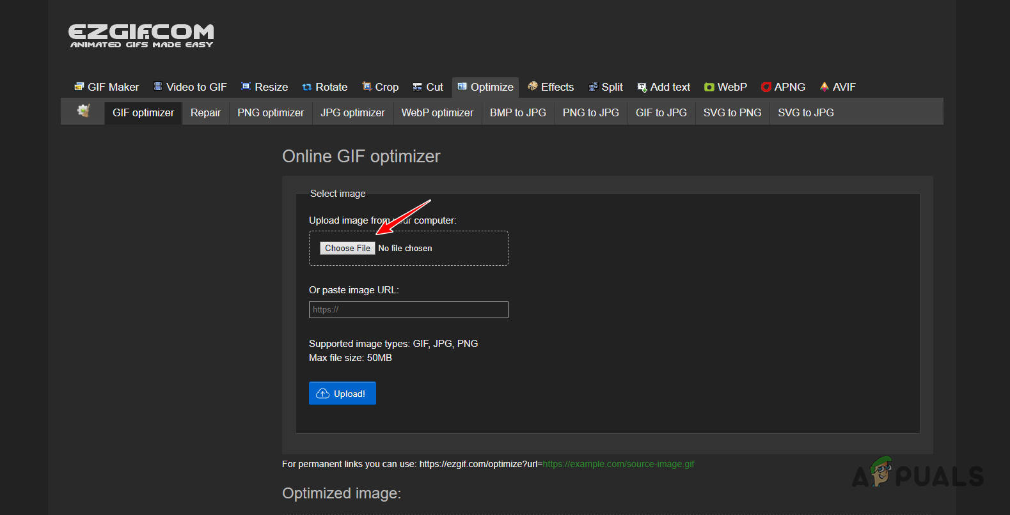Go to the AVIF tools
Image resolution: width=1010 pixels, height=515 pixels.
(x=838, y=87)
